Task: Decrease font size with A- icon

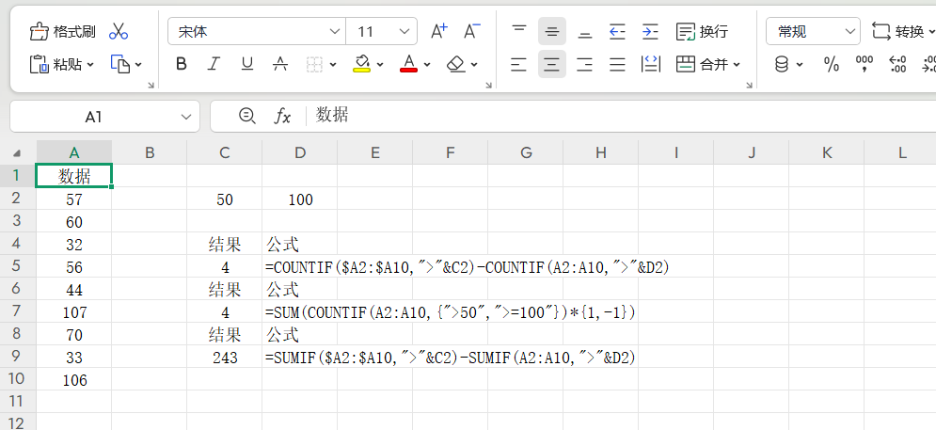Action: click(471, 32)
